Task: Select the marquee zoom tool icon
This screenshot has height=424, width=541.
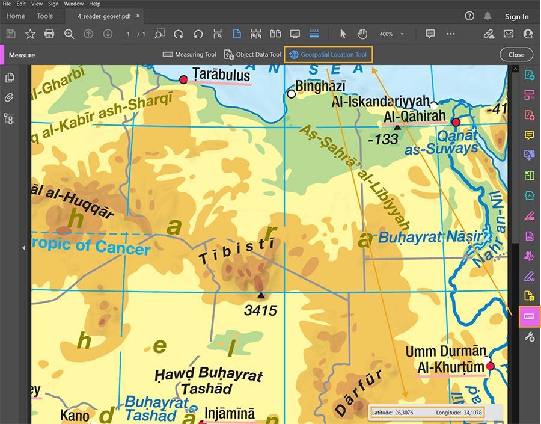Action: [x=159, y=34]
